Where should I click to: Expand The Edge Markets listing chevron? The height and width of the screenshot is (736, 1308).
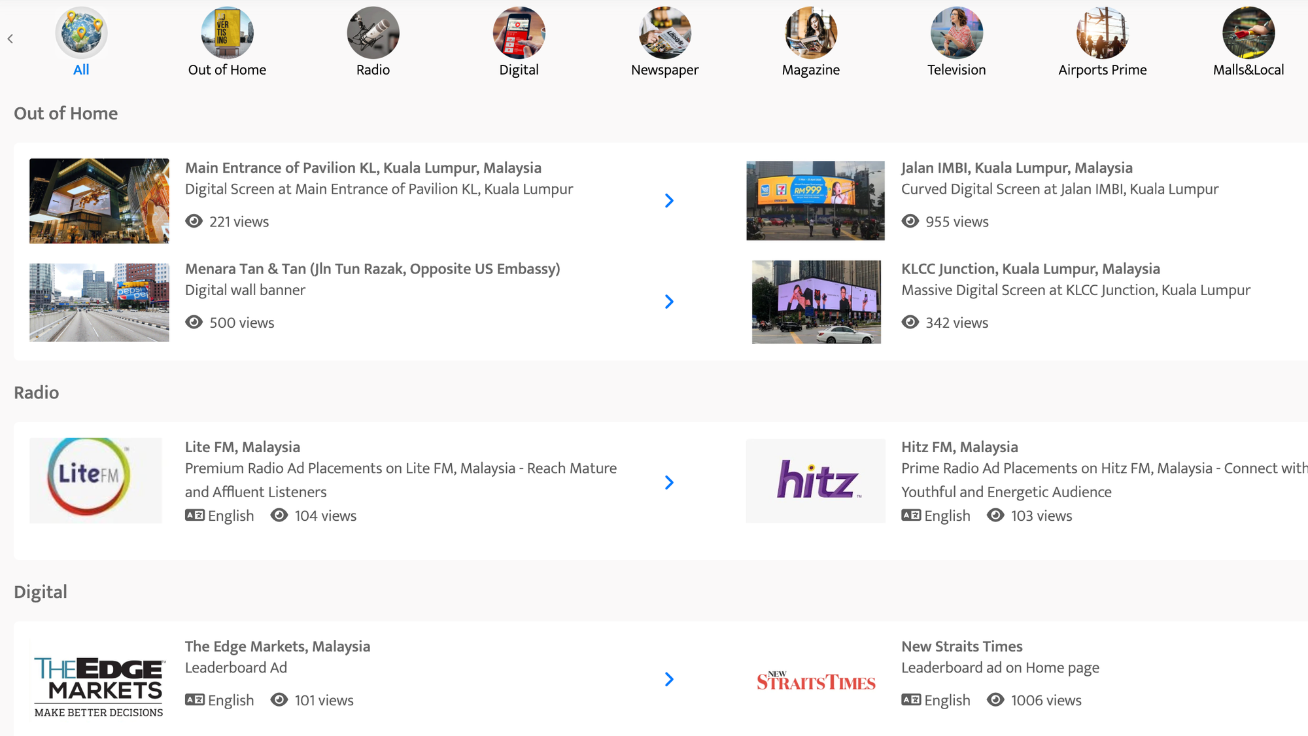pos(669,679)
